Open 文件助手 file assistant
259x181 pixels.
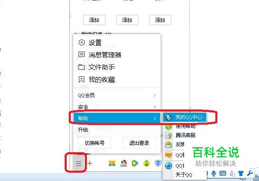pyautogui.click(x=117, y=67)
